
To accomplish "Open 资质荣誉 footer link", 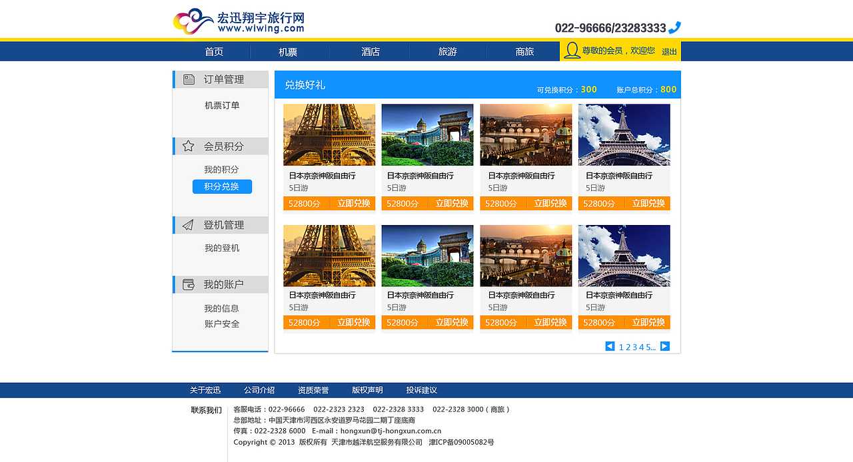I will pyautogui.click(x=313, y=390).
